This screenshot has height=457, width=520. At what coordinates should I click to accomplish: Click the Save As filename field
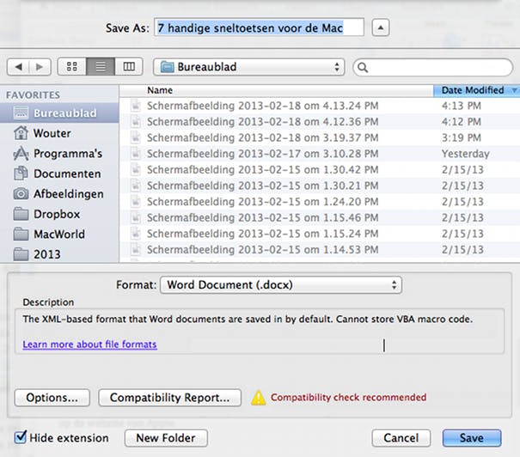258,28
